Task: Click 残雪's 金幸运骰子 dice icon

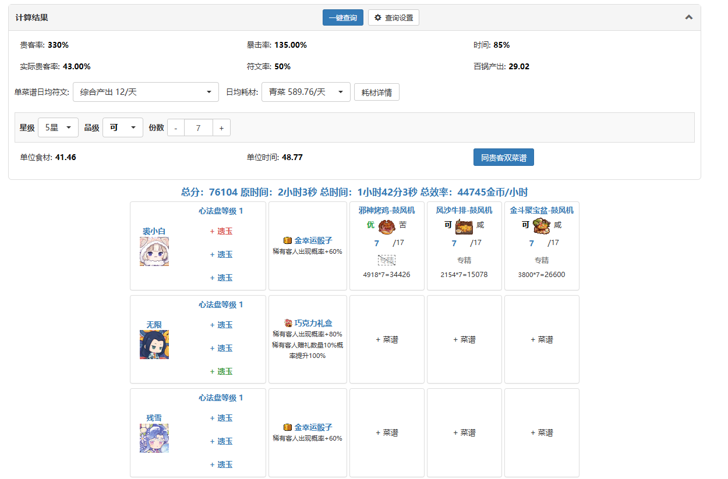Action: (x=287, y=427)
